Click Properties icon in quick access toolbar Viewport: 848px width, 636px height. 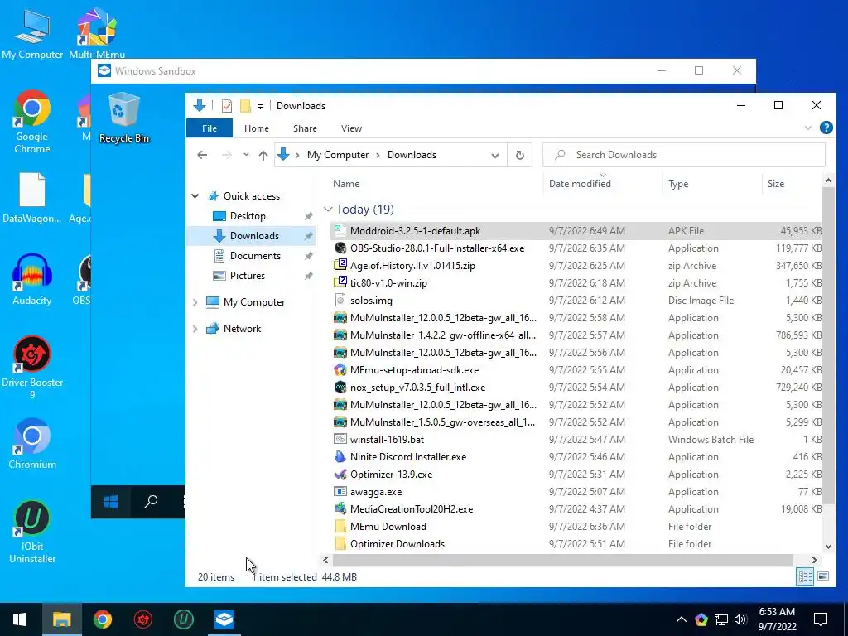[x=227, y=105]
